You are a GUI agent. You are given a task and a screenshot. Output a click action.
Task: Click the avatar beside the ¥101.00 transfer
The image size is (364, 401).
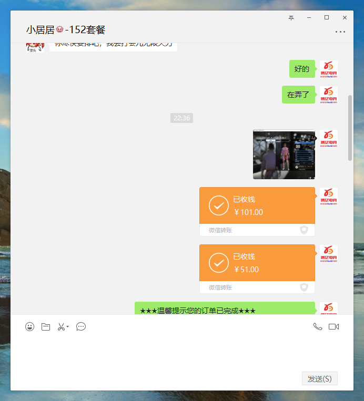click(x=329, y=197)
